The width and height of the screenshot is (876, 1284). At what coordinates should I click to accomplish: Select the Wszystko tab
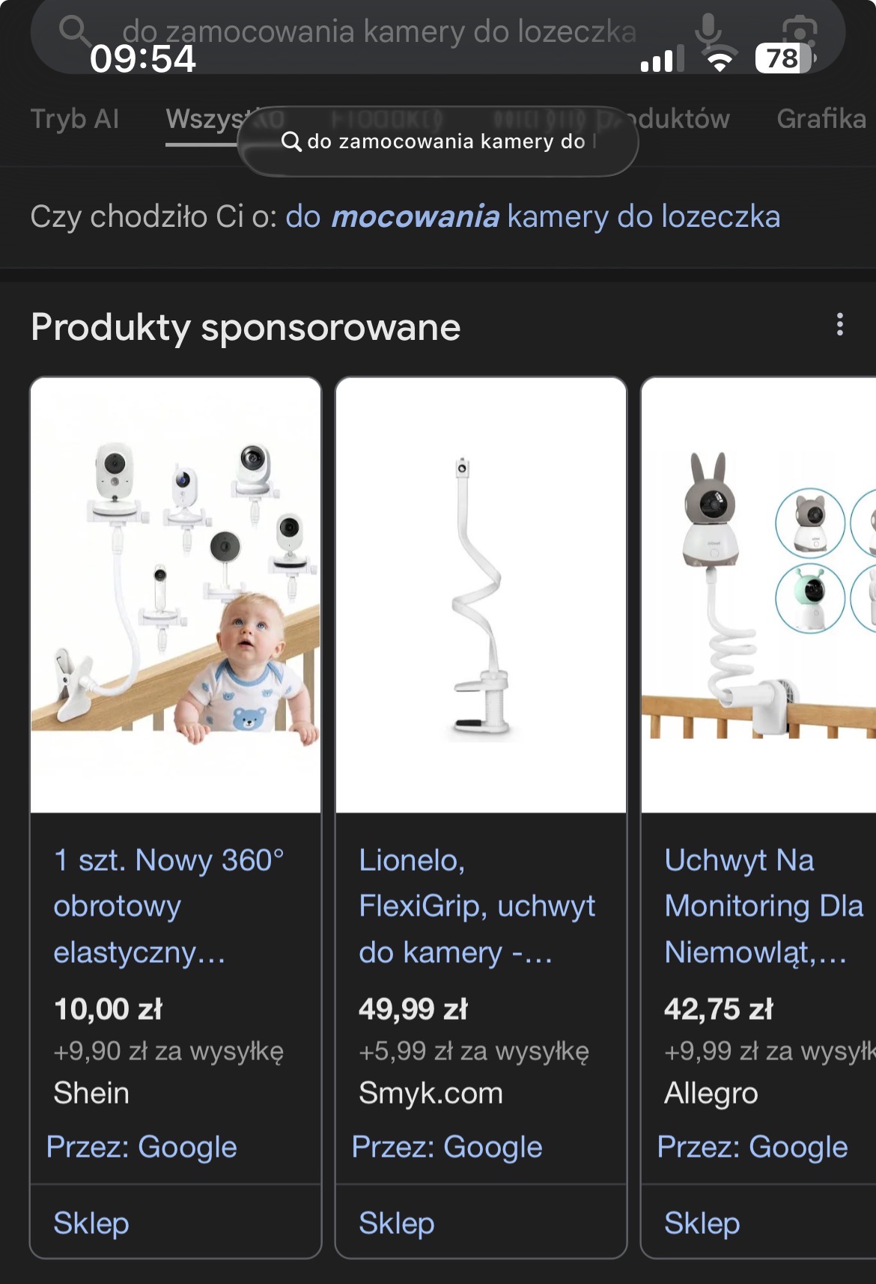click(x=204, y=119)
